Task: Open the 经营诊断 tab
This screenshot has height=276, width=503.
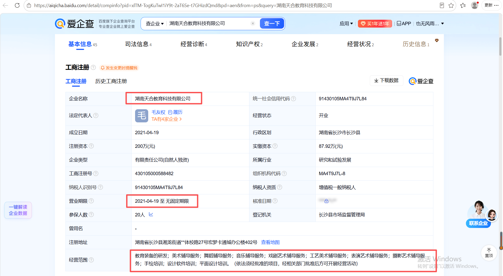Action: [x=194, y=44]
